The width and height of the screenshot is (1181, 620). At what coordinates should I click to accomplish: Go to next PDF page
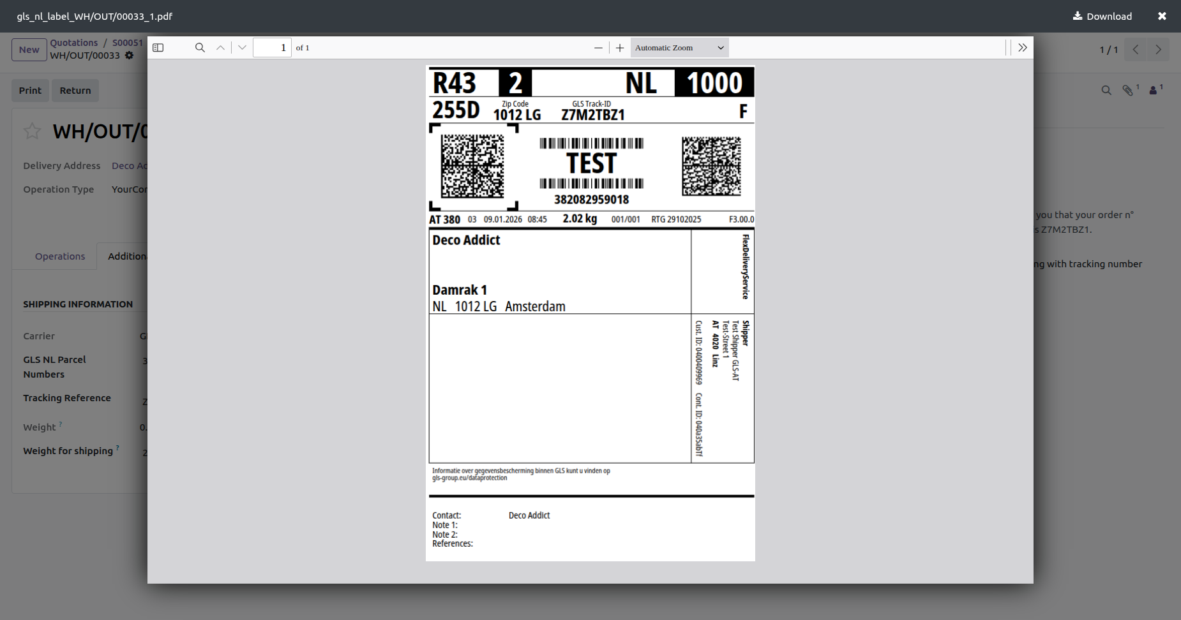[x=242, y=48]
